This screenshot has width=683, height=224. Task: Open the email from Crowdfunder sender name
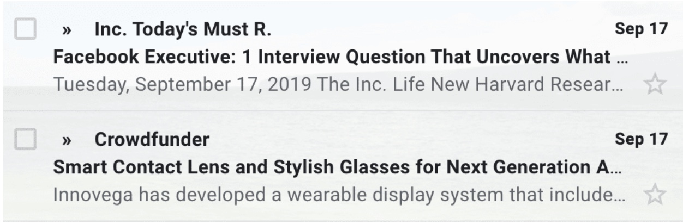coord(152,140)
